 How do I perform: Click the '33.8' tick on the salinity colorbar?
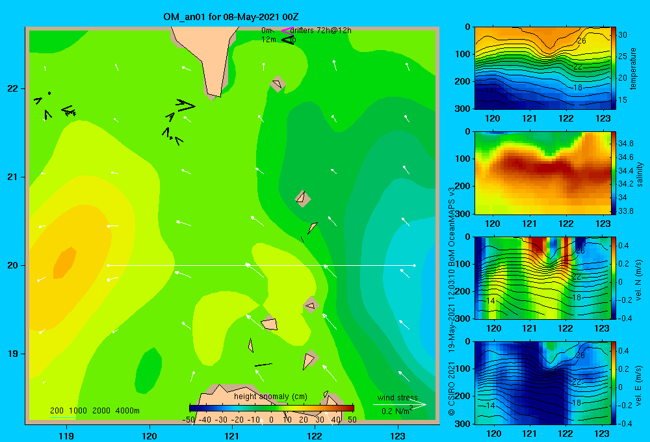(x=626, y=211)
